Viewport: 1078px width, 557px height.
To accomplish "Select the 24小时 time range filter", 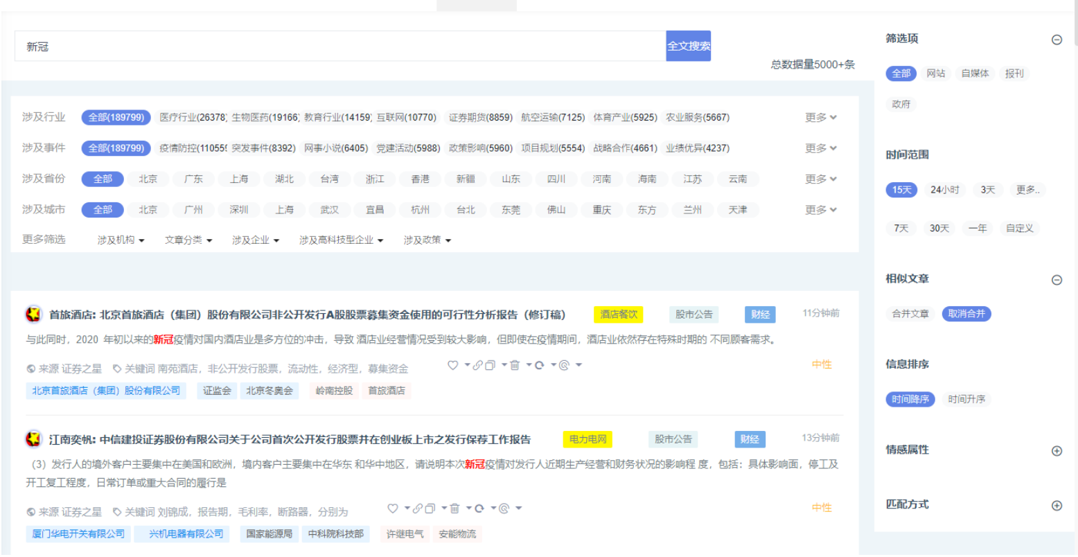I will click(x=945, y=189).
